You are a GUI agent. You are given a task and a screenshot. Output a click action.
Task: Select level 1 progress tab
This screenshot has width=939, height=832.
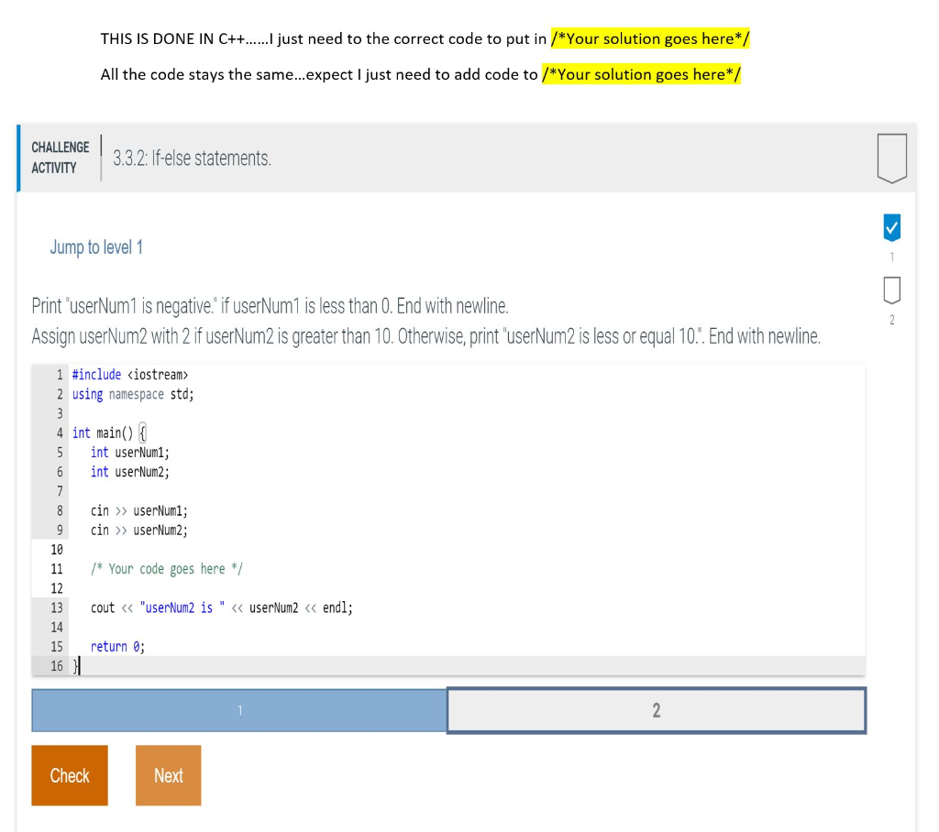pos(239,710)
